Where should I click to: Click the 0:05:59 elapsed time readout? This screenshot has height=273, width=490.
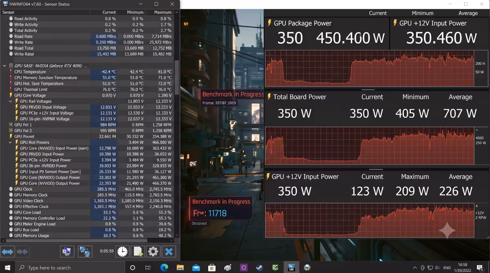click(107, 251)
